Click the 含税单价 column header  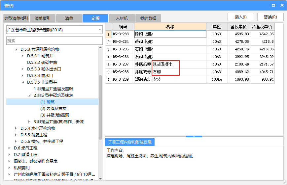pos(239,27)
